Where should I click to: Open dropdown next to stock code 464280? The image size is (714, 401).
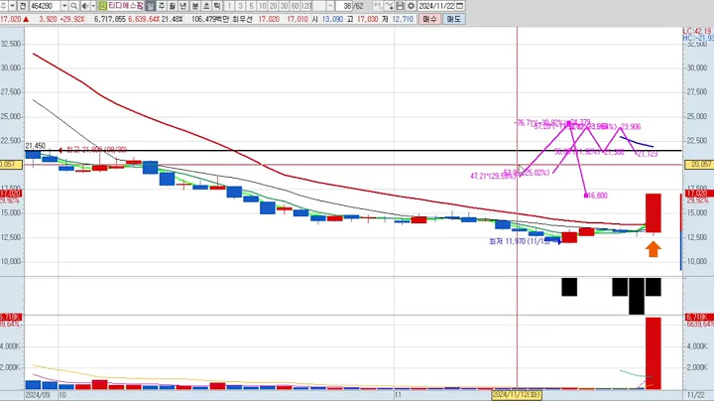(64, 6)
